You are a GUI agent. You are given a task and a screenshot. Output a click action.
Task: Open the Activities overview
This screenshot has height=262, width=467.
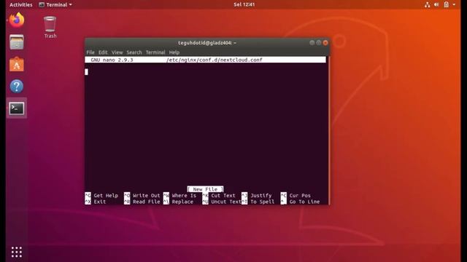click(21, 4)
